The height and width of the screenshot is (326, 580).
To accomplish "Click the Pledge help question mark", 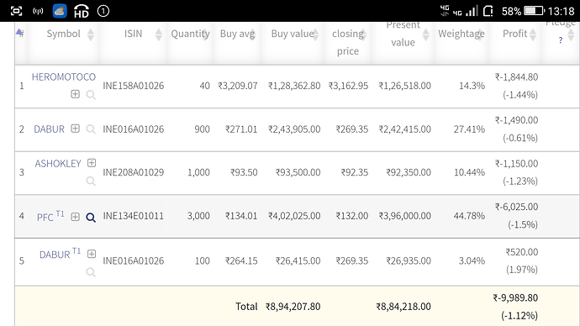I will (561, 40).
